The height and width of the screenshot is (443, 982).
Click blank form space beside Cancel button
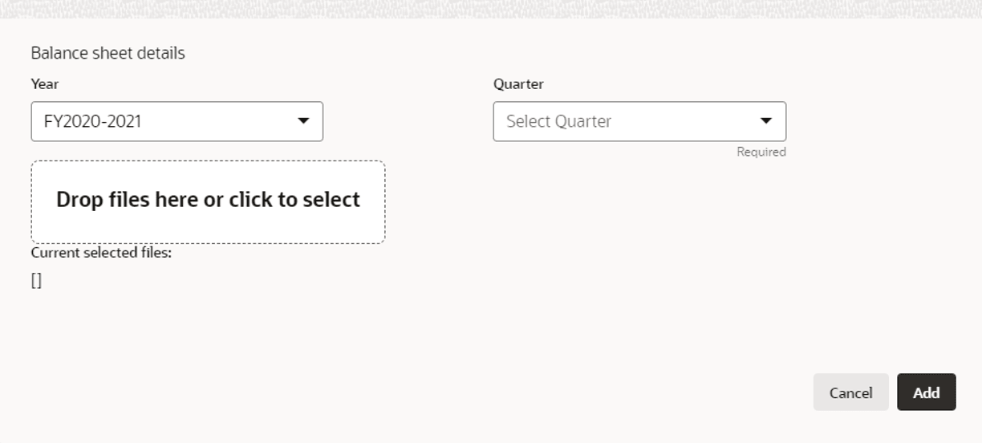click(642, 392)
